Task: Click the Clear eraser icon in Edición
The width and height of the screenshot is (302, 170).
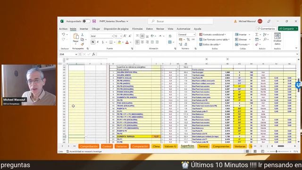Action: pos(257,44)
